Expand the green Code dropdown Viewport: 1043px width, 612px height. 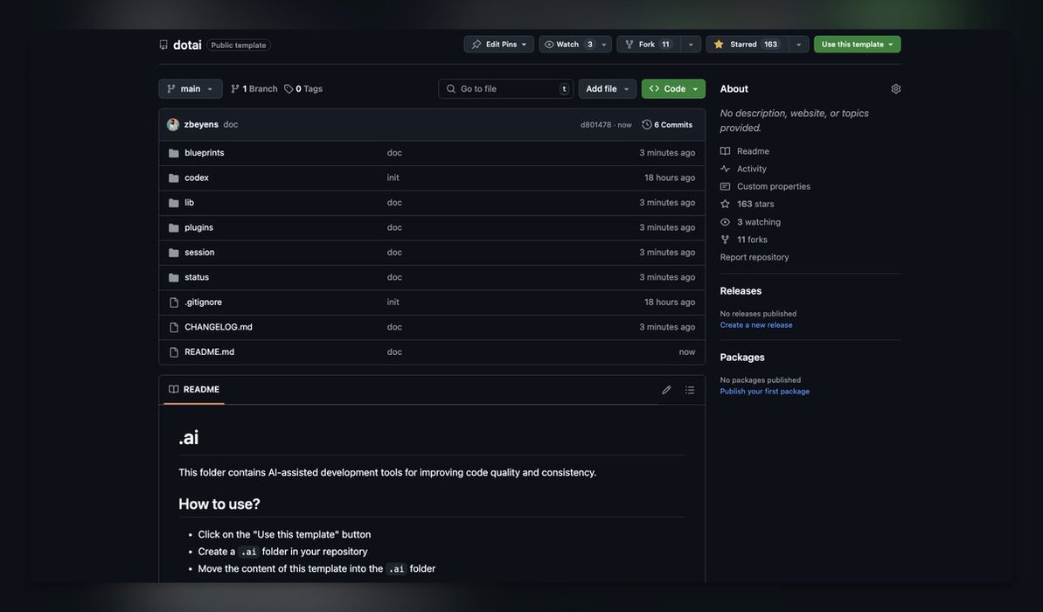click(673, 89)
